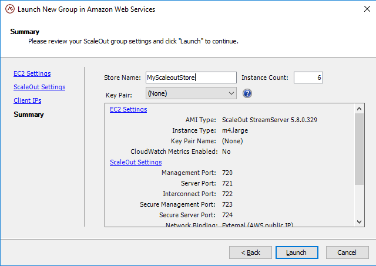Focus the Store Name text field
The height and width of the screenshot is (266, 376).
pos(191,78)
